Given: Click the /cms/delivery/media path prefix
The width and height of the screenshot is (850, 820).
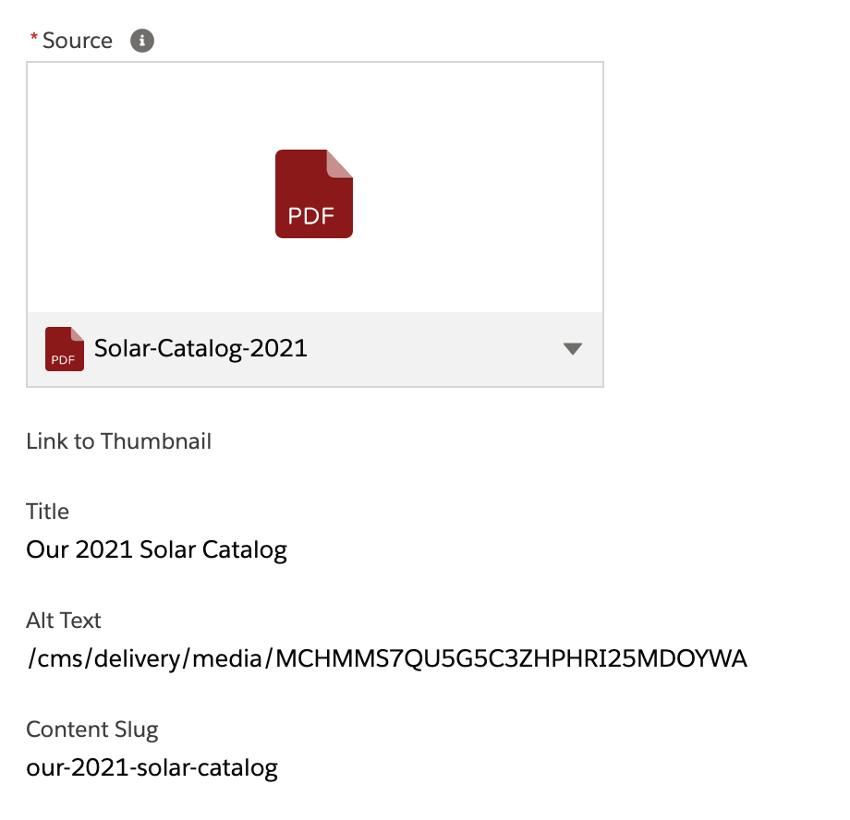Looking at the screenshot, I should click(x=148, y=658).
